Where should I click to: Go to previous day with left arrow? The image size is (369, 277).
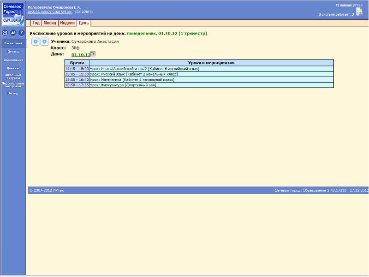(x=36, y=42)
